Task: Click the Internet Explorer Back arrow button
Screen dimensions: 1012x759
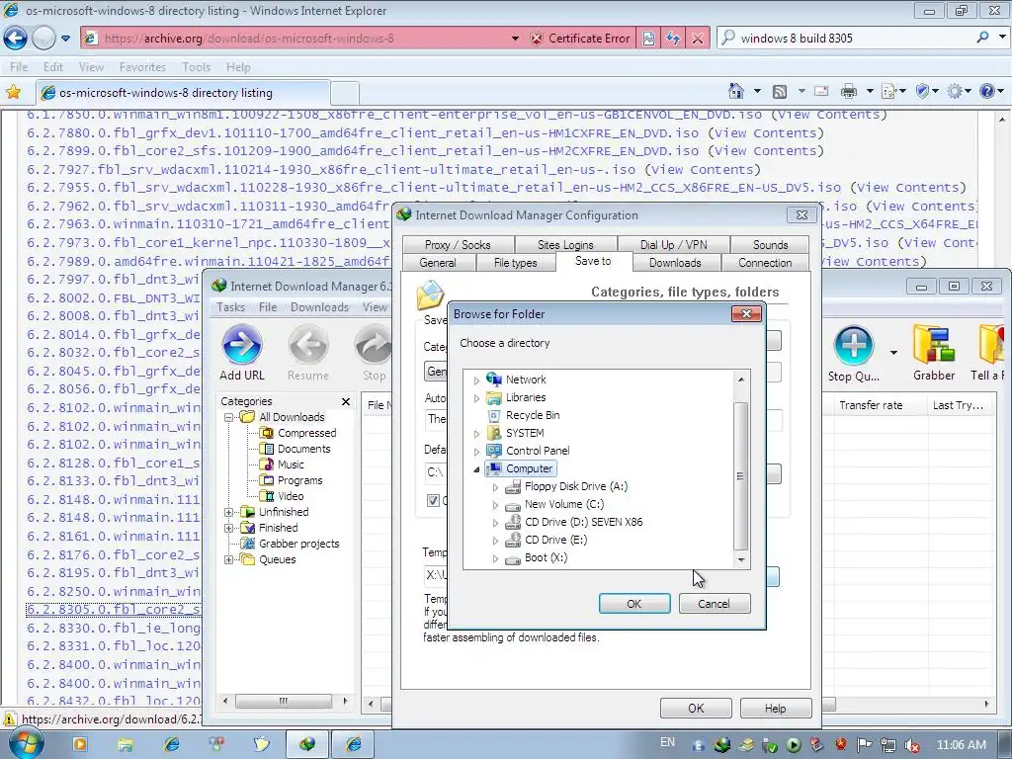Action: (16, 39)
